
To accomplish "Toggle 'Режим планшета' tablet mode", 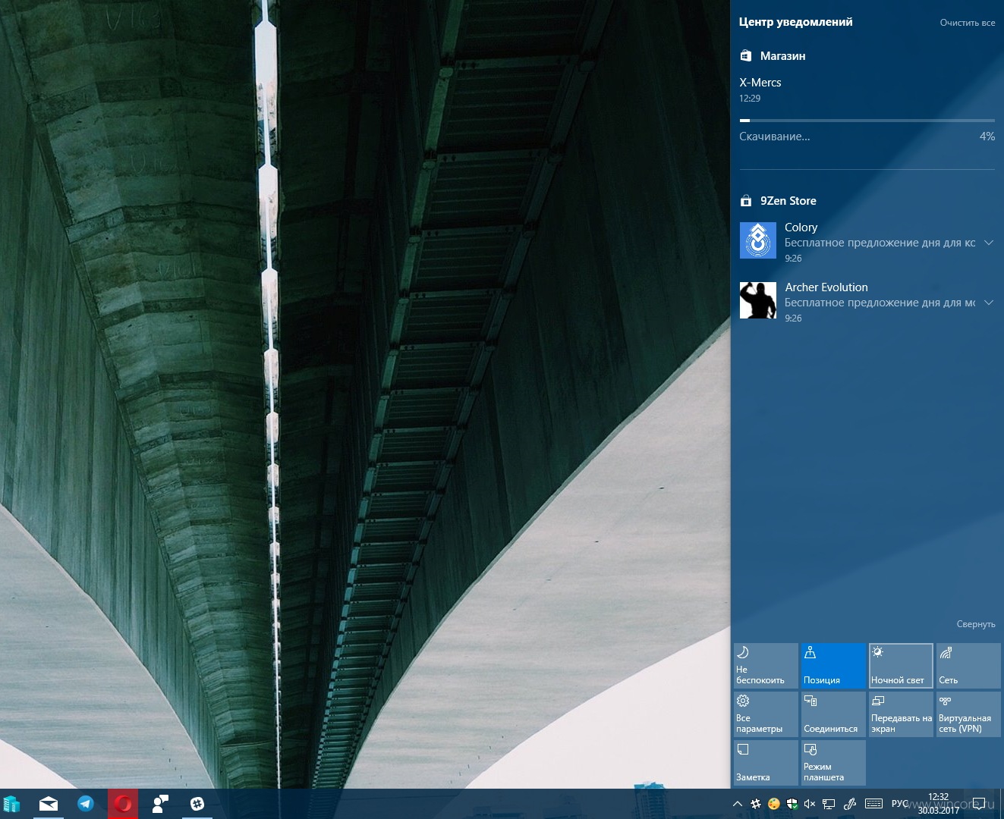I will [x=833, y=763].
